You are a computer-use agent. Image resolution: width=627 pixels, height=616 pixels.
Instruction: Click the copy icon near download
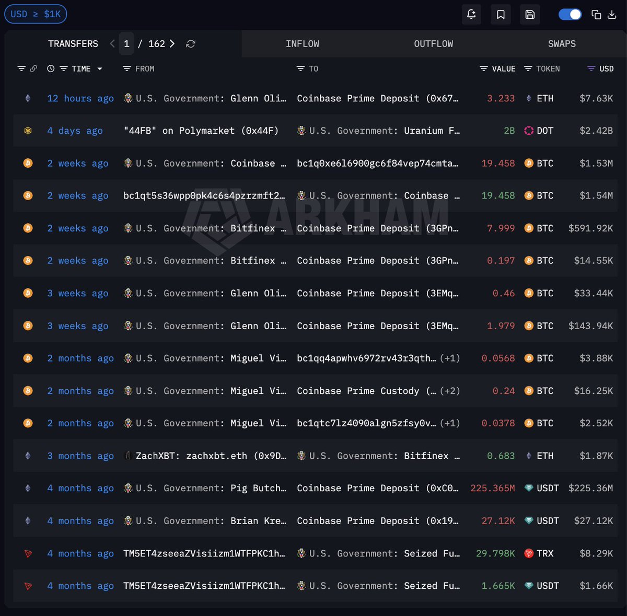[x=596, y=15]
